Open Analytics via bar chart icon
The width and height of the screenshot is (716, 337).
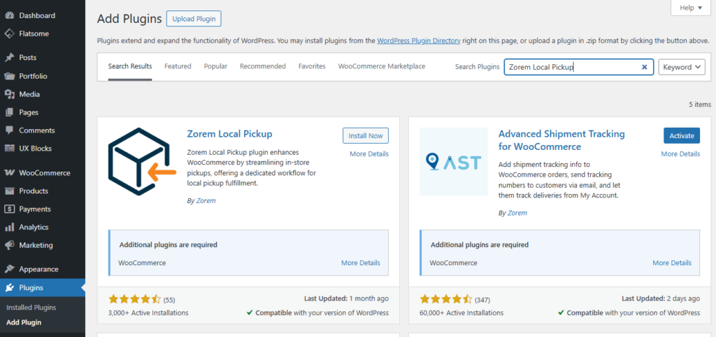click(9, 227)
